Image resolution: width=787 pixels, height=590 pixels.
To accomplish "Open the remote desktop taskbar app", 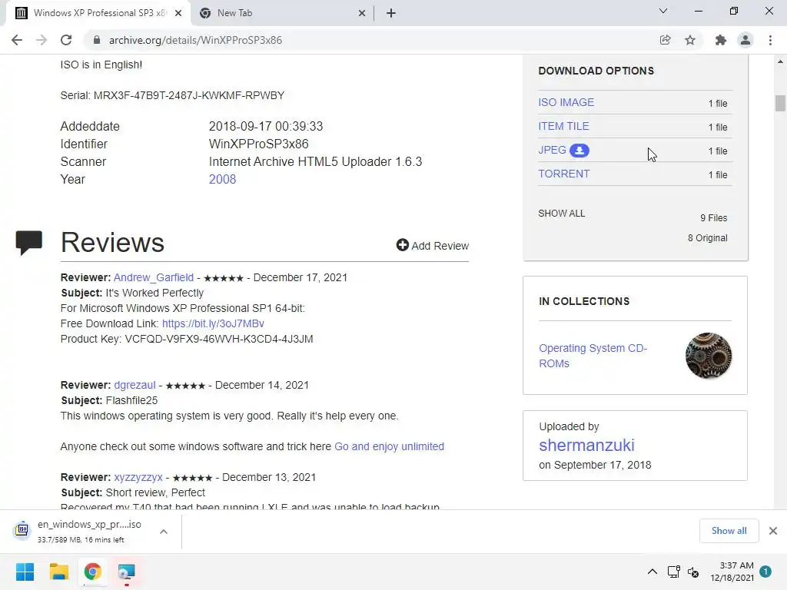I will (x=127, y=572).
